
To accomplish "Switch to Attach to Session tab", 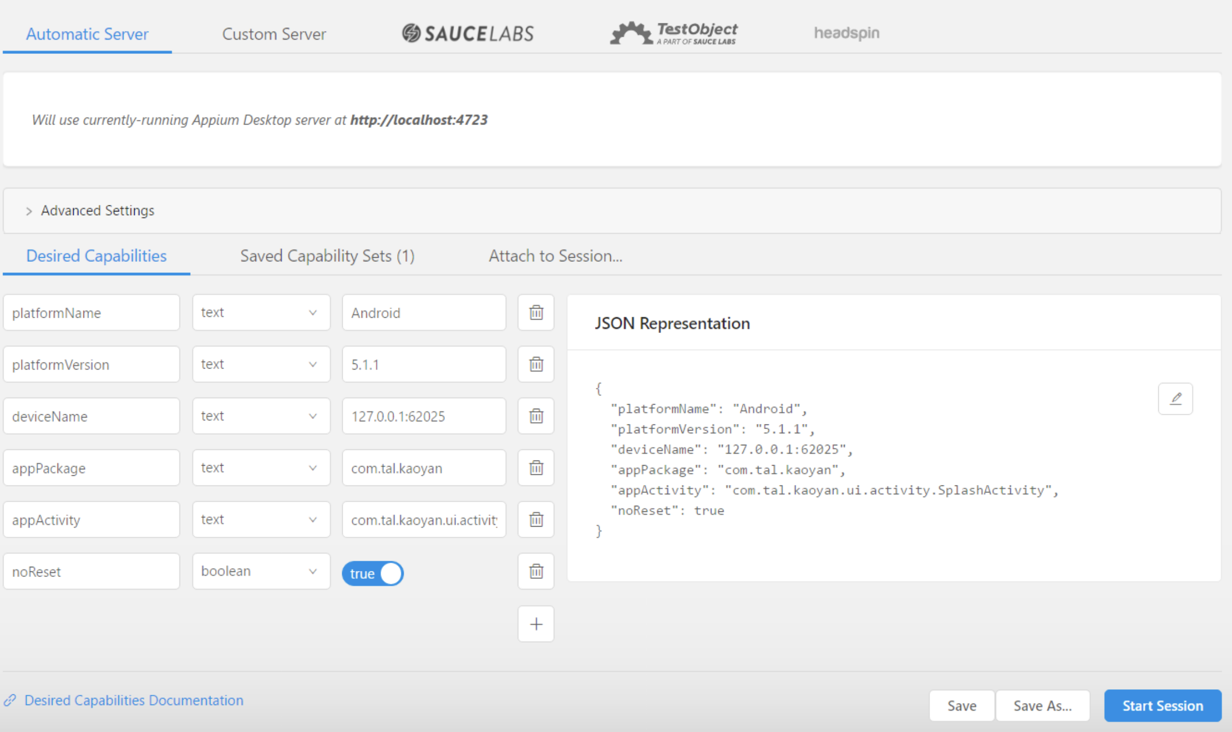I will (555, 256).
